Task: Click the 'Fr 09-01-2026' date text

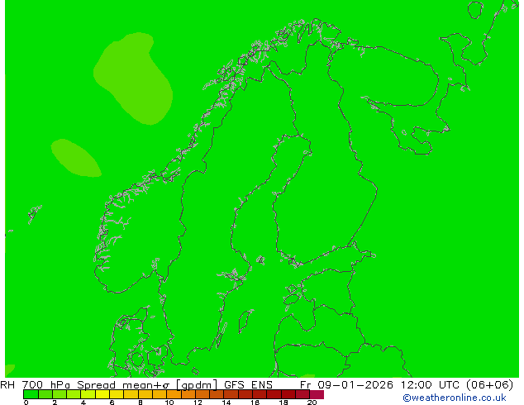Action: pyautogui.click(x=346, y=384)
